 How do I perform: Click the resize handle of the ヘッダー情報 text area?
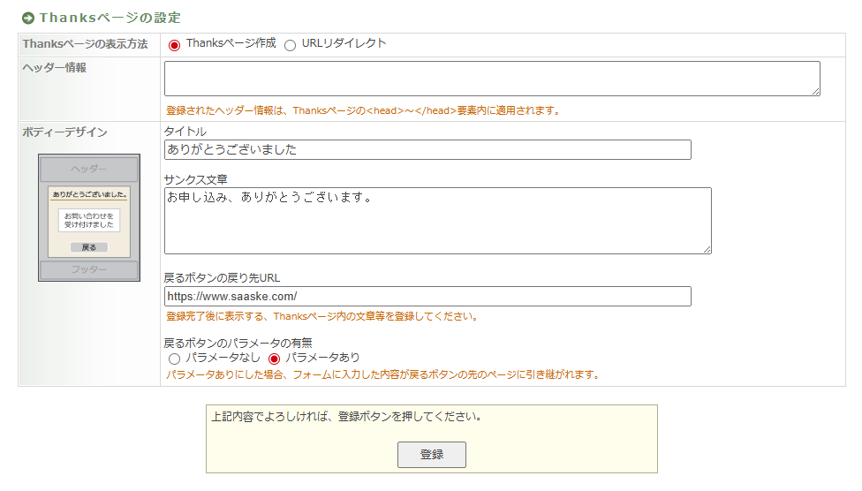pyautogui.click(x=815, y=91)
